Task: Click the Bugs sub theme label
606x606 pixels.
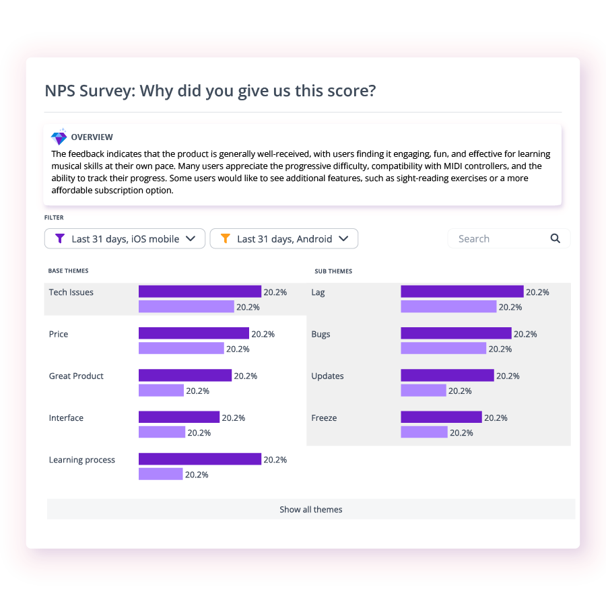Action: tap(321, 334)
